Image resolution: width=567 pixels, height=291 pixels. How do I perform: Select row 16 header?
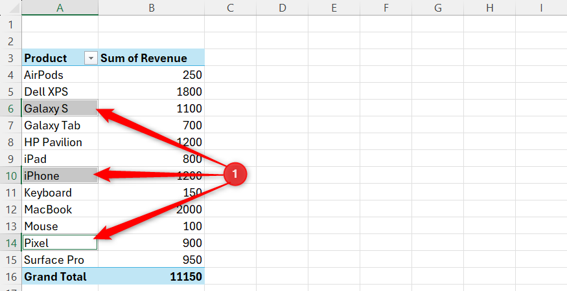[10, 277]
